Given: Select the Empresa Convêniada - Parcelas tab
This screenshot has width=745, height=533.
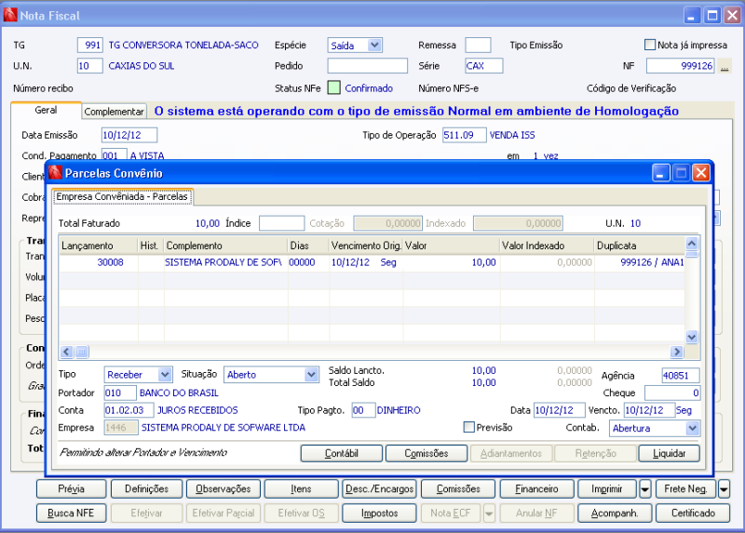Looking at the screenshot, I should click(x=122, y=196).
